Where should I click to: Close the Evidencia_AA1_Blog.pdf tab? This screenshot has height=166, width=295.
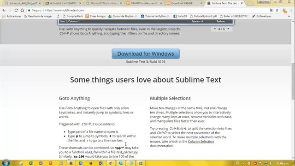40,3
